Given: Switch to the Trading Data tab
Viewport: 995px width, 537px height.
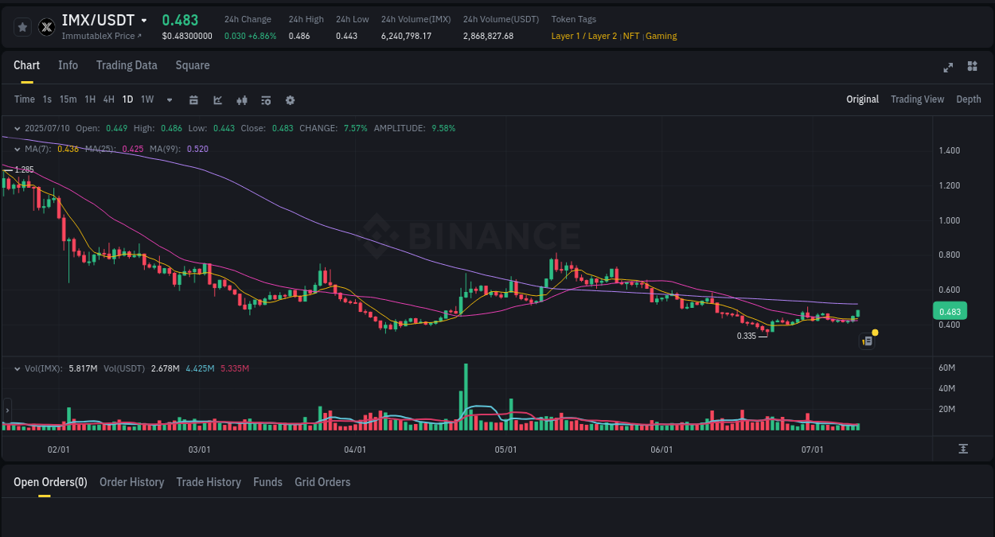Looking at the screenshot, I should pos(127,65).
